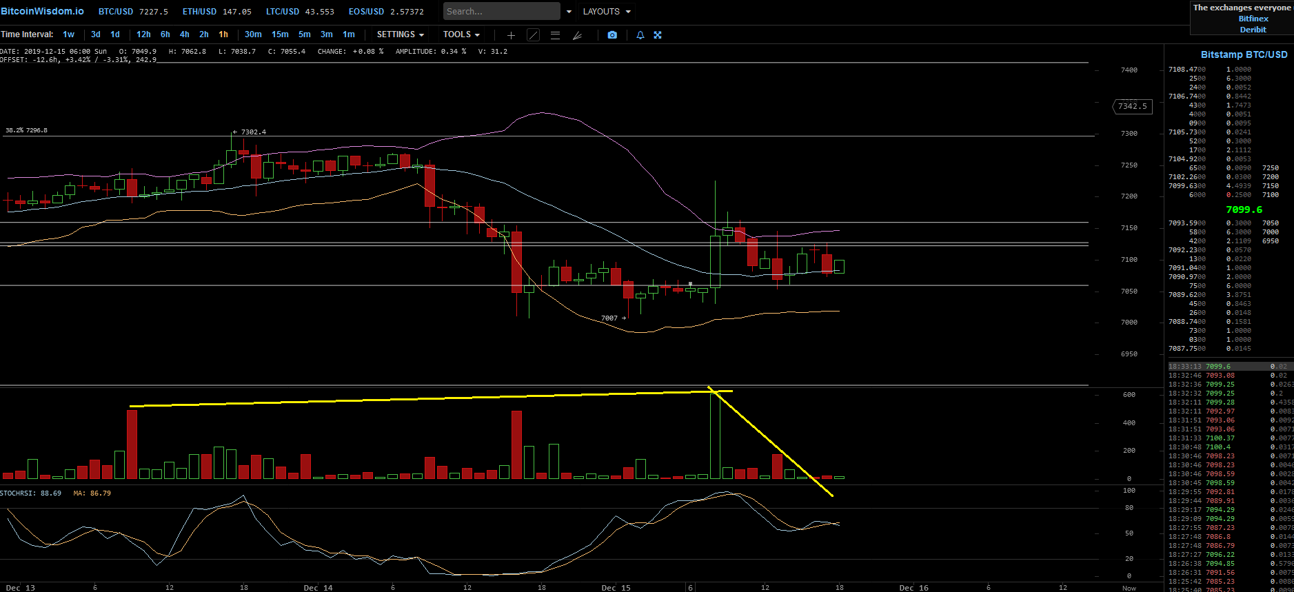1294x592 pixels.
Task: Activate the crosshair cursor tool
Action: 511,35
